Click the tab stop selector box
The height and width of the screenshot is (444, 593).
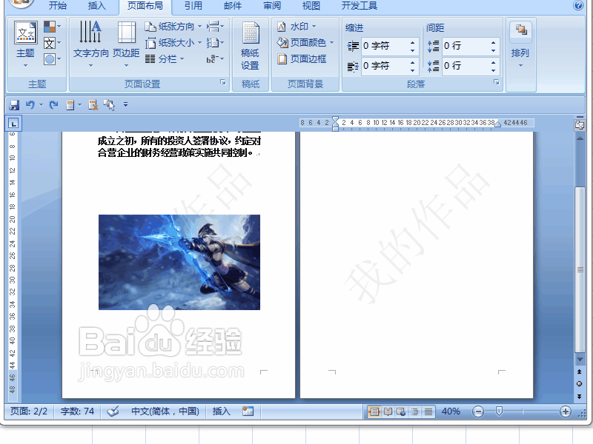pos(13,124)
